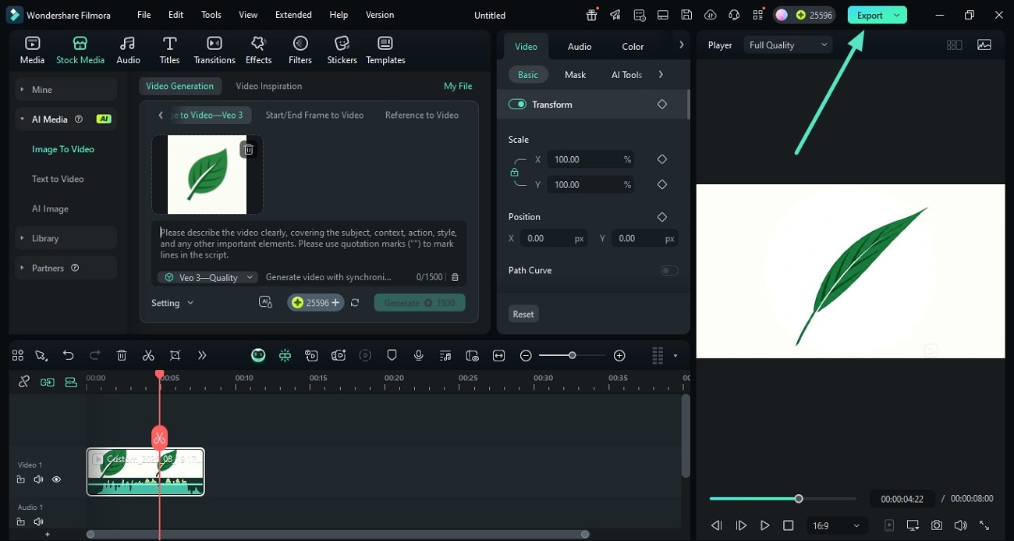
Task: Select Text to Video in sidebar
Action: click(x=58, y=179)
